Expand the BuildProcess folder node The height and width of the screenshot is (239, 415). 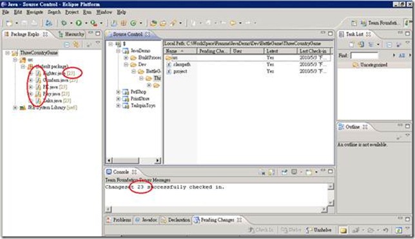[126, 58]
